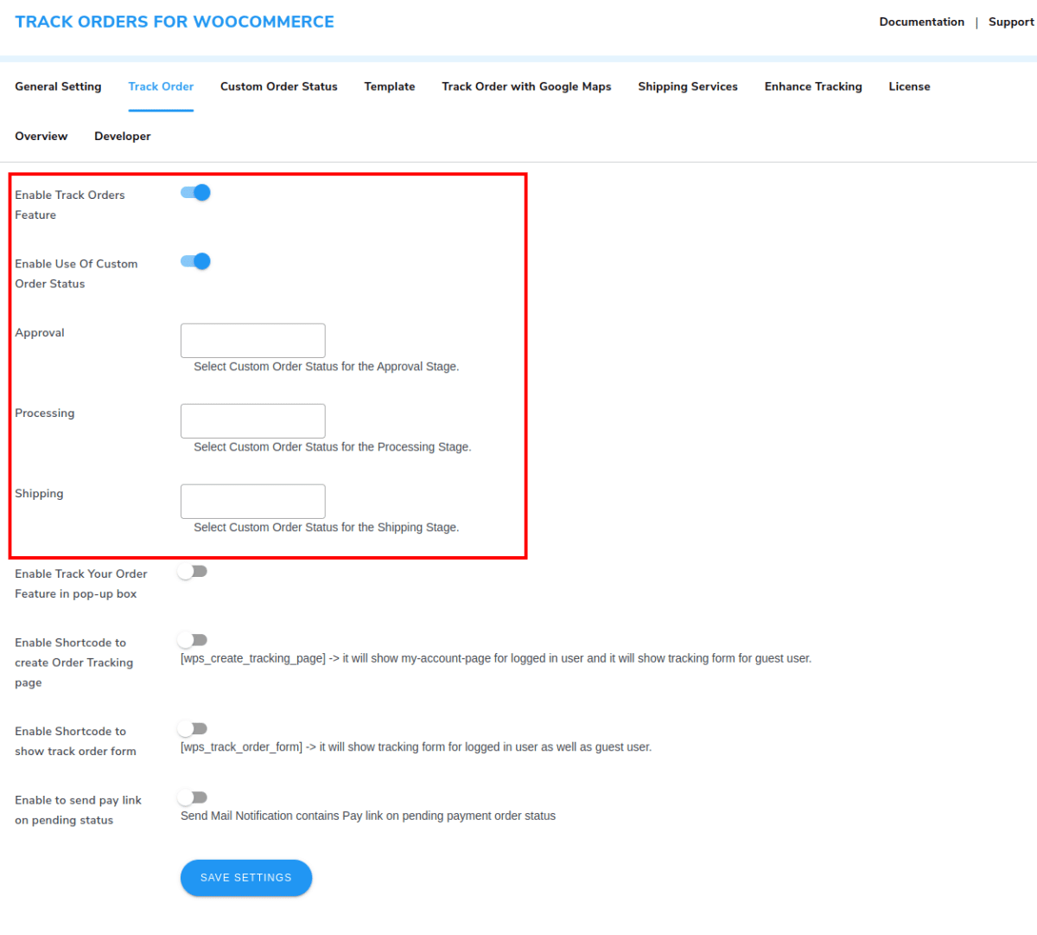
Task: Go to the Template tab
Action: [x=389, y=86]
